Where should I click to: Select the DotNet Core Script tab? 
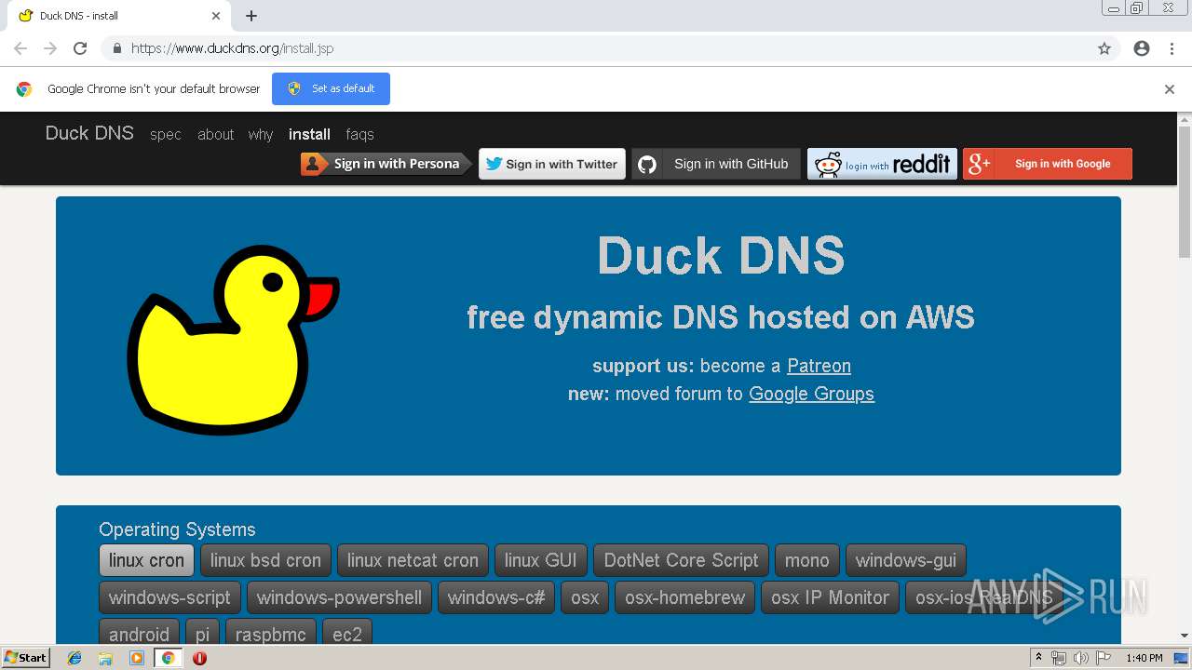(681, 560)
